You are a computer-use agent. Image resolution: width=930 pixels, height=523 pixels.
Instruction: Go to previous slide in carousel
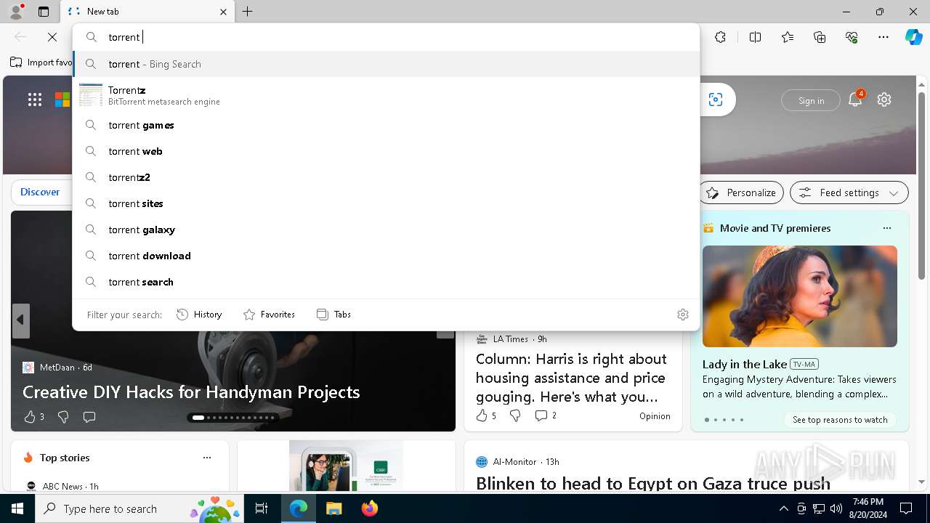(x=20, y=320)
